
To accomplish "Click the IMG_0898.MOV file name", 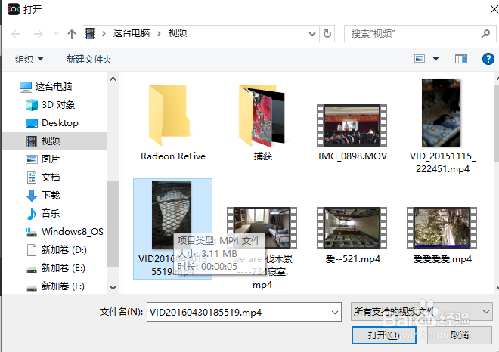I will pyautogui.click(x=352, y=156).
